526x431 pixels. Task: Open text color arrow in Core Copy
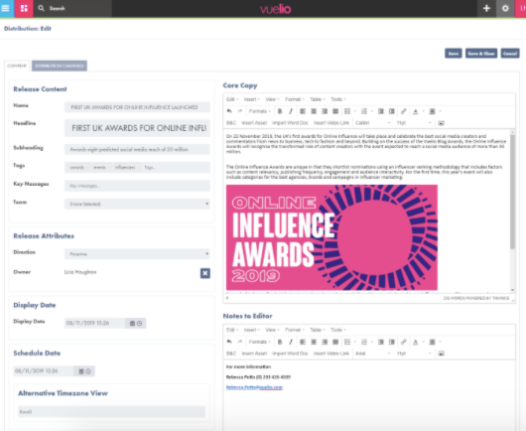424,111
